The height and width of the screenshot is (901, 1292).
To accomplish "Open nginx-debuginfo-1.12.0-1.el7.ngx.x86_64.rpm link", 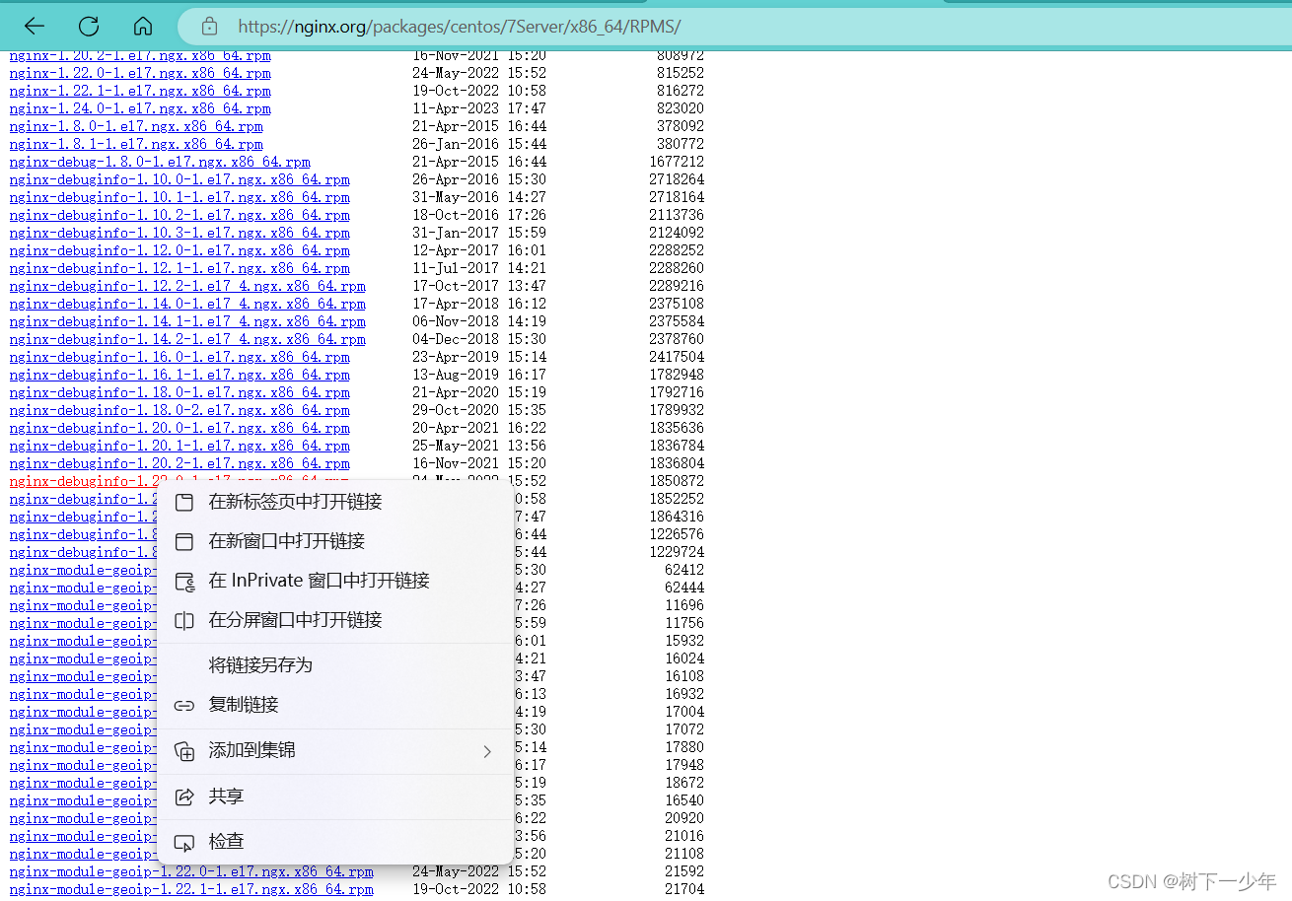I will tap(179, 250).
